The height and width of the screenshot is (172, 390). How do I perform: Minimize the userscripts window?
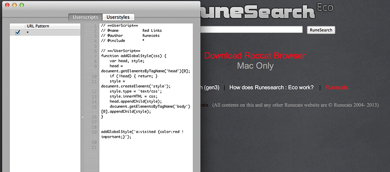[14, 5]
